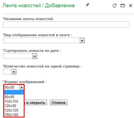Choose 120x90 image format
134x118 pixels.
pos(14,106)
